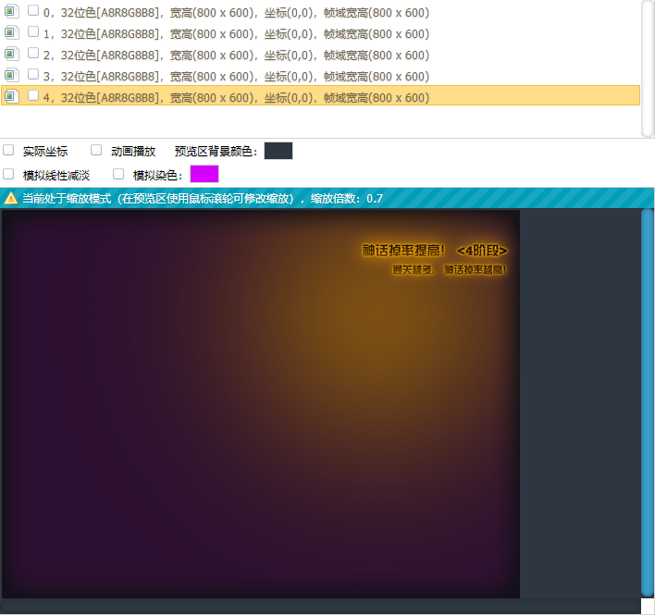
Task: Pick the magenta 模拟染色 color swatch
Action: (204, 174)
